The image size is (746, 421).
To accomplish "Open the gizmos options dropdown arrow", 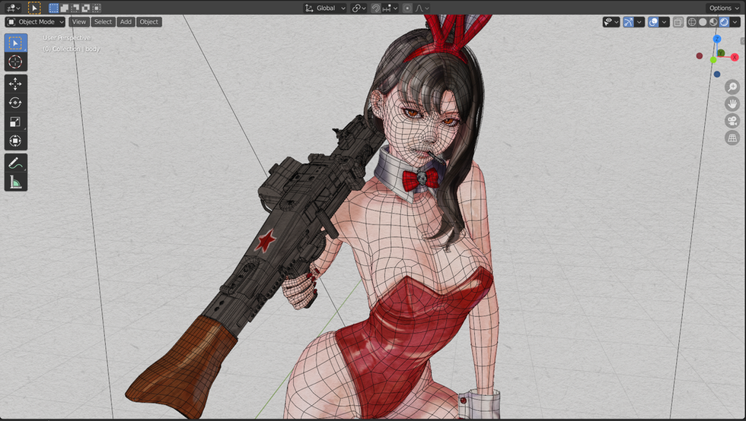I will click(639, 22).
